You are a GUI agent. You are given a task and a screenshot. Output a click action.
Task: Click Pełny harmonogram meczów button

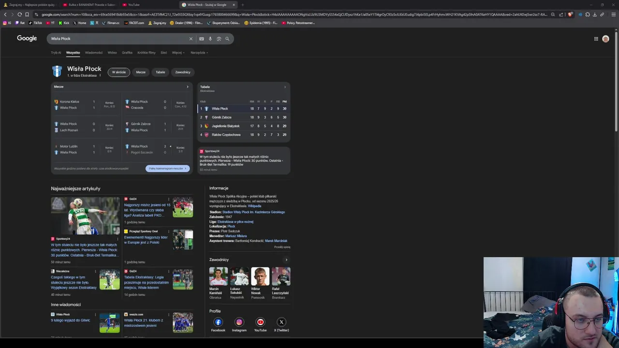[167, 169]
